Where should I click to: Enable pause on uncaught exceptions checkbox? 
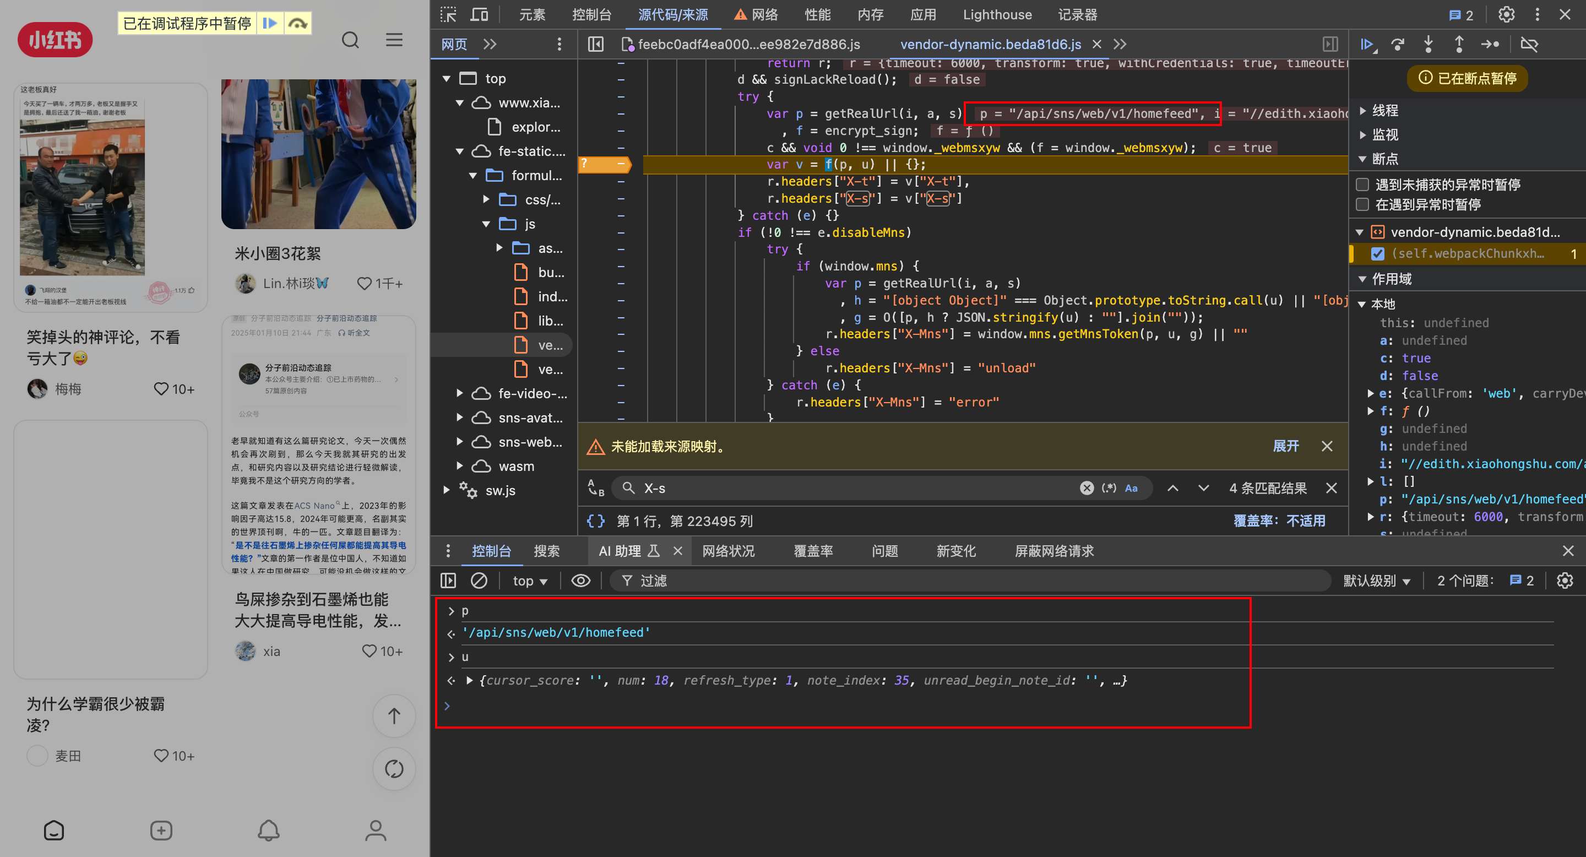point(1362,185)
